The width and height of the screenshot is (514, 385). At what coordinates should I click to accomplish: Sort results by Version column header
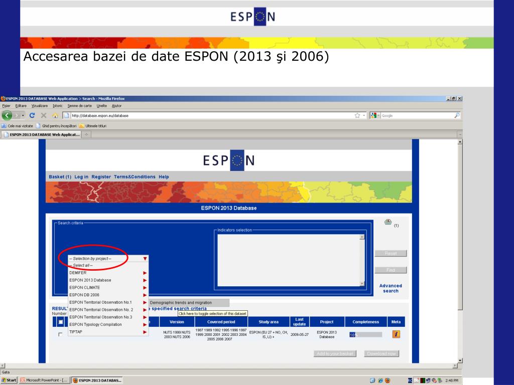click(177, 322)
